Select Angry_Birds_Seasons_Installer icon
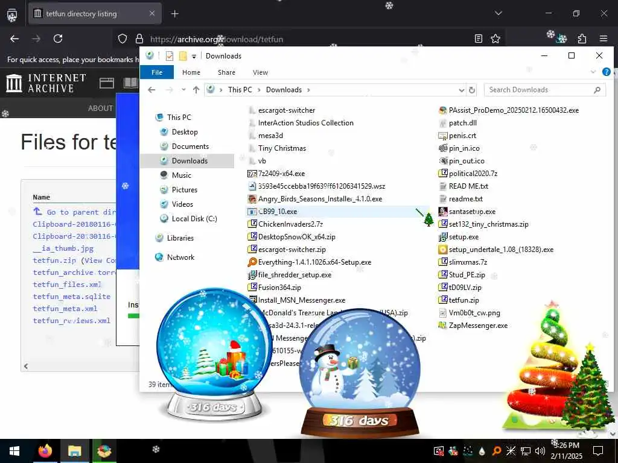The height and width of the screenshot is (463, 618). coord(252,199)
